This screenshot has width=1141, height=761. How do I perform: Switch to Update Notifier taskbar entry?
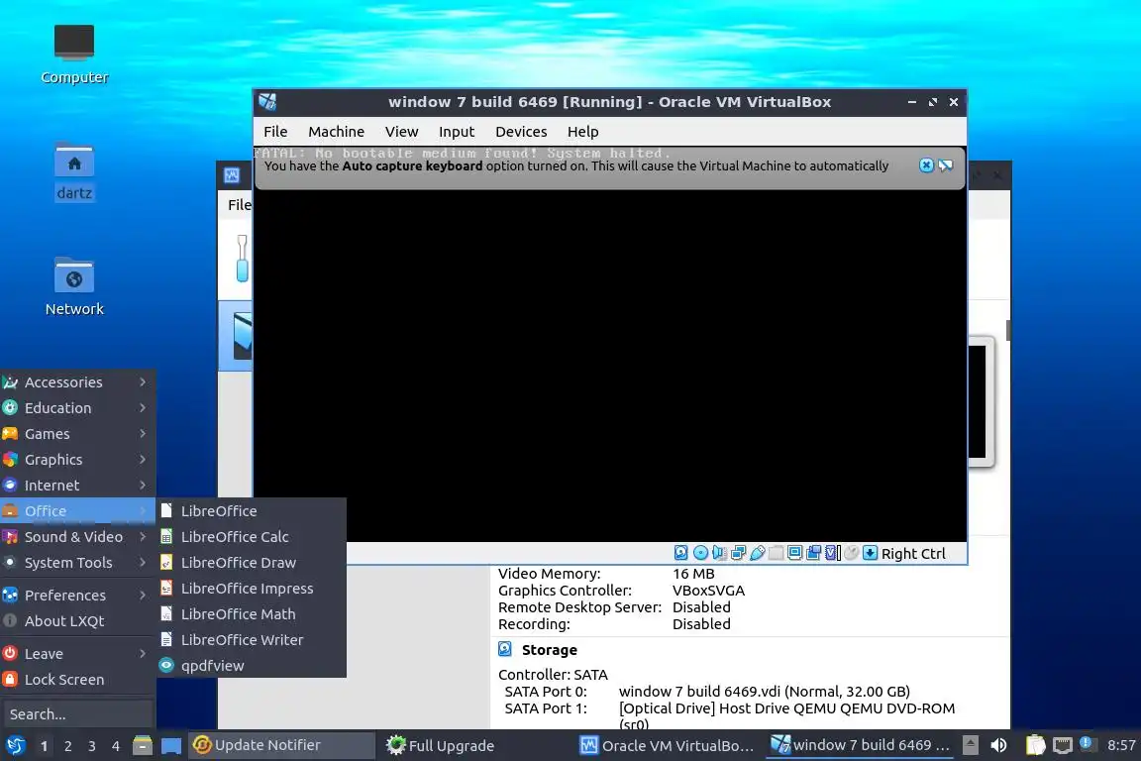click(x=281, y=746)
